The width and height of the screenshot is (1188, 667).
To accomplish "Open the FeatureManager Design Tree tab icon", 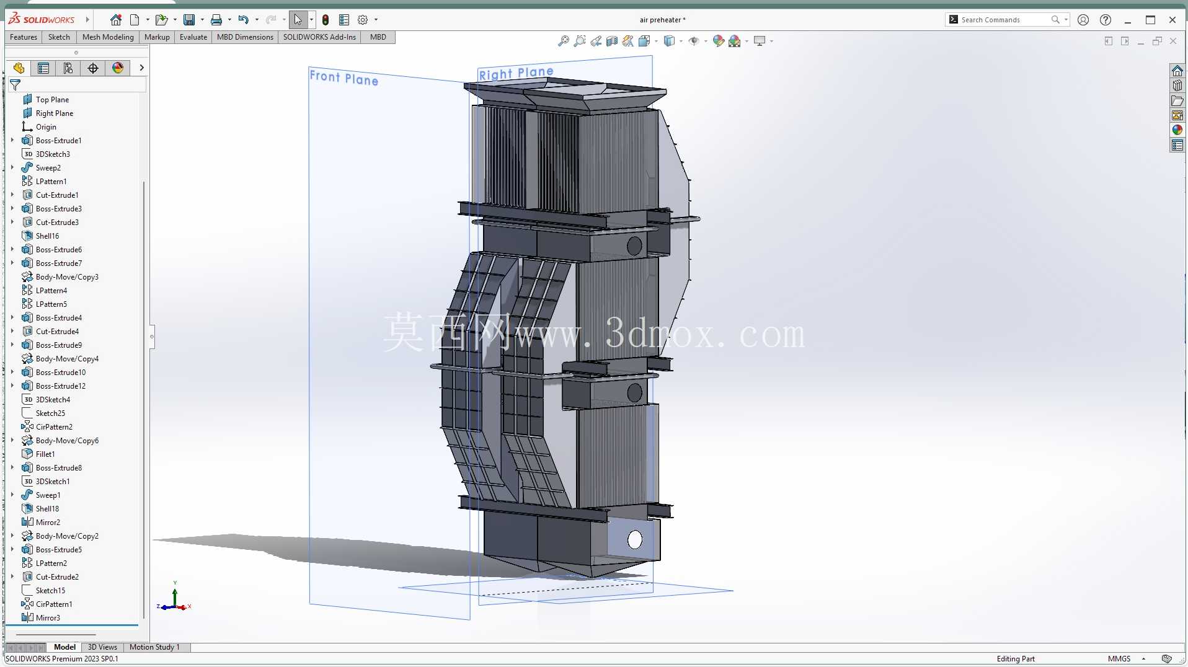I will point(19,68).
